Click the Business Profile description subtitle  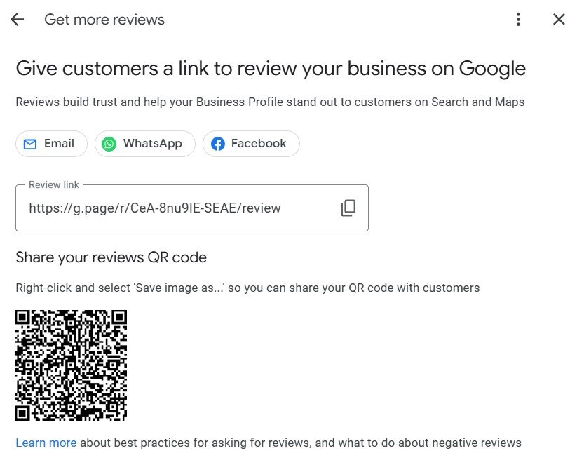tap(270, 102)
